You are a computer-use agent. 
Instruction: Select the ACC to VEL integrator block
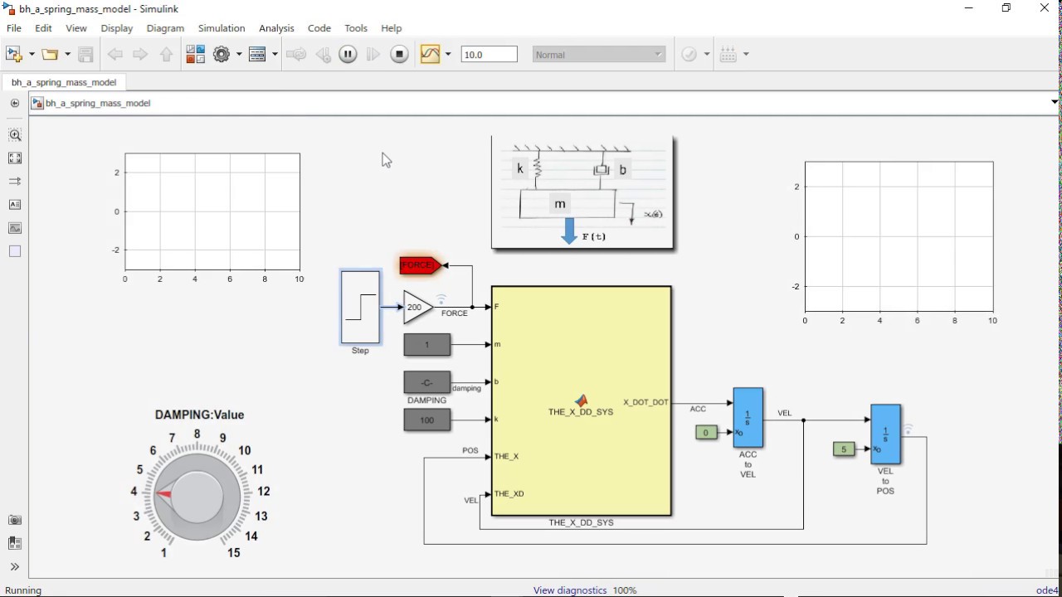748,417
